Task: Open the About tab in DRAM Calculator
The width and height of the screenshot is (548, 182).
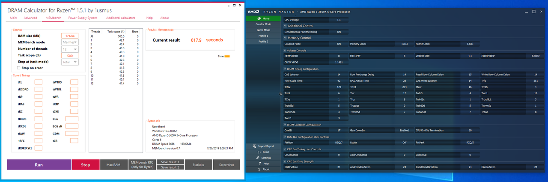Action: click(164, 18)
